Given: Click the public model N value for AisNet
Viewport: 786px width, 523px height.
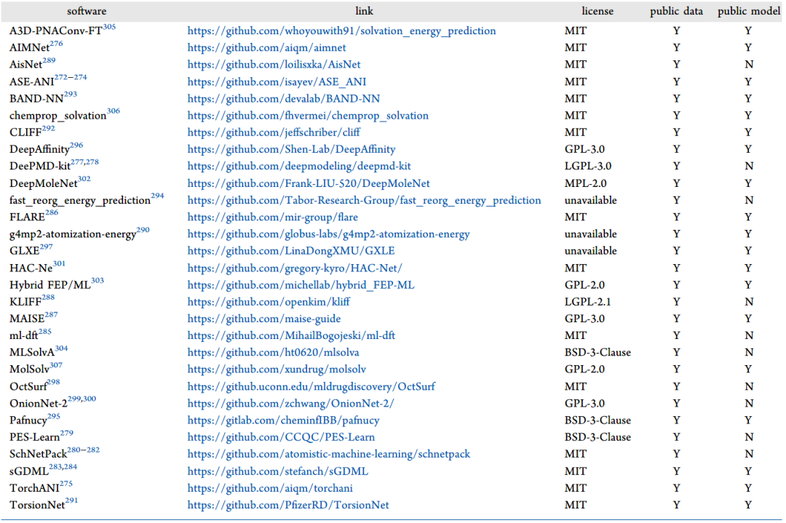Looking at the screenshot, I should point(748,65).
